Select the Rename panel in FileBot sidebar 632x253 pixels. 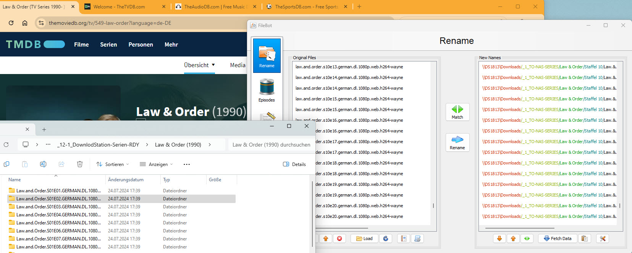[x=267, y=56]
